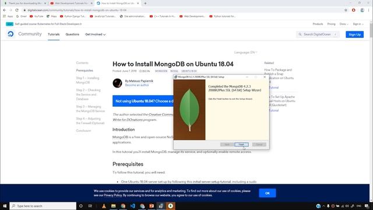Click the browser forward arrow
The width and height of the screenshot is (373, 210).
click(10, 10)
